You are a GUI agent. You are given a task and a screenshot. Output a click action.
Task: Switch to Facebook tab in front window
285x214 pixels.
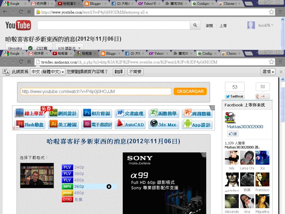[x=135, y=53]
